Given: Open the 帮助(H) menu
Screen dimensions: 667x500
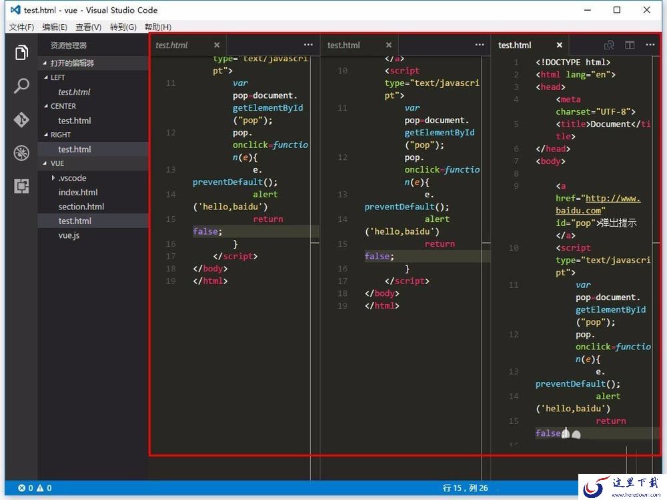Looking at the screenshot, I should pyautogui.click(x=158, y=27).
